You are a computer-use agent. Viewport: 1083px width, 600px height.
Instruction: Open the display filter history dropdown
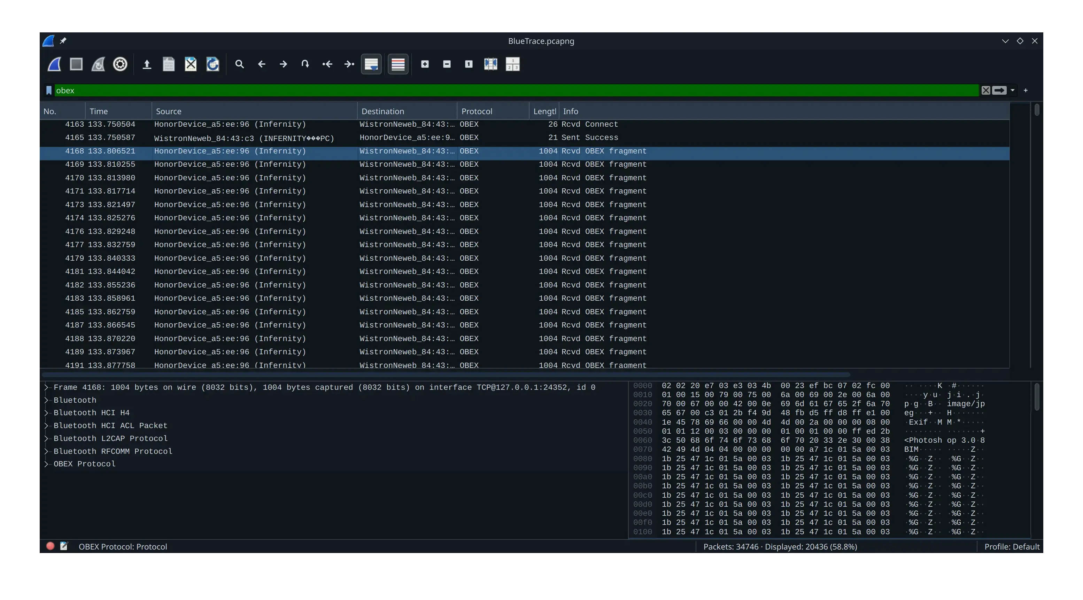click(1013, 90)
